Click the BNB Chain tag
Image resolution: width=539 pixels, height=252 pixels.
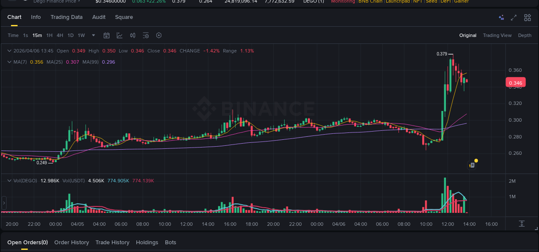370,2
